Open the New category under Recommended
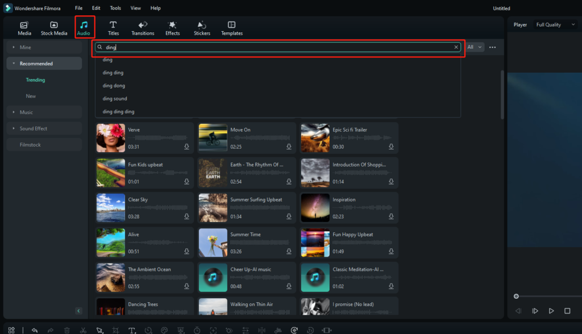 click(x=31, y=96)
